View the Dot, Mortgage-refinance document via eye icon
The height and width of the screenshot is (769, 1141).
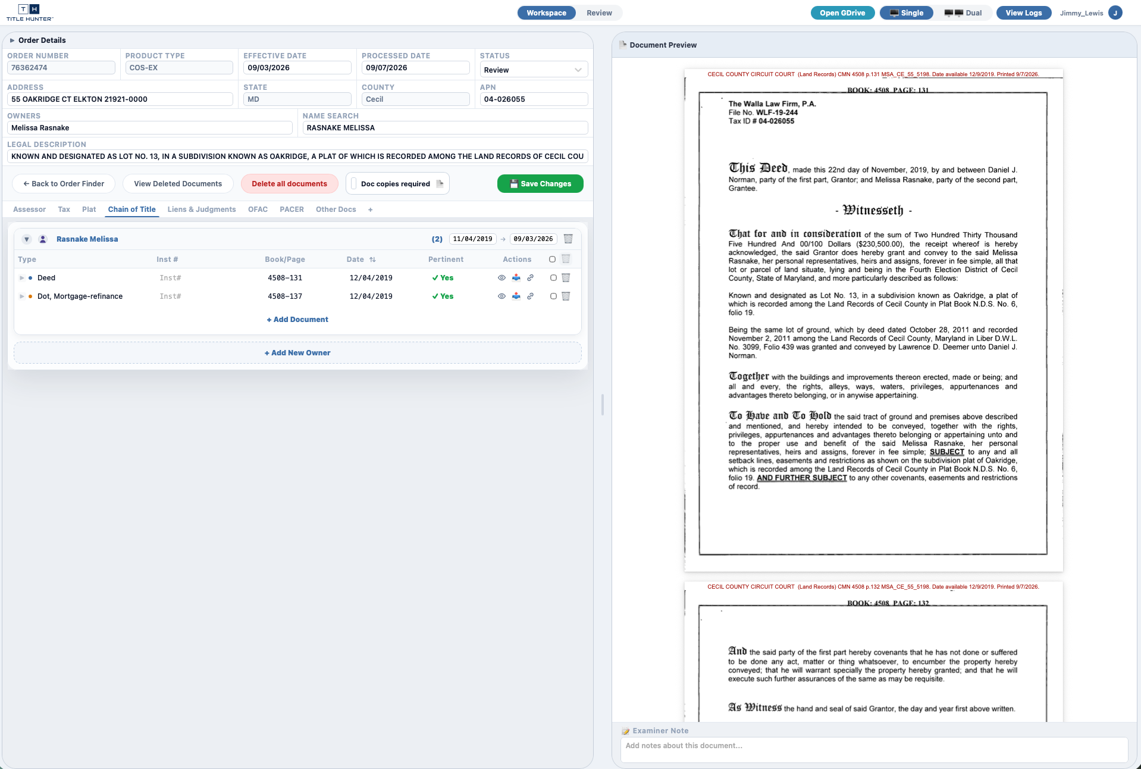pyautogui.click(x=501, y=296)
